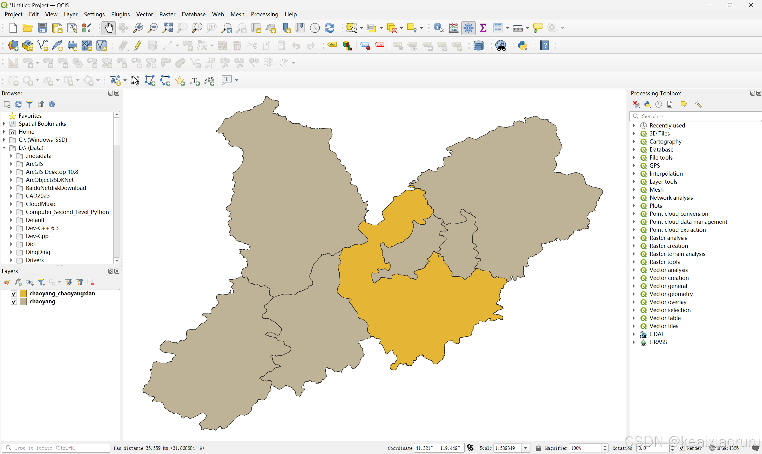Toggle visibility of the chaoyang layer
762x454 pixels.
[14, 302]
